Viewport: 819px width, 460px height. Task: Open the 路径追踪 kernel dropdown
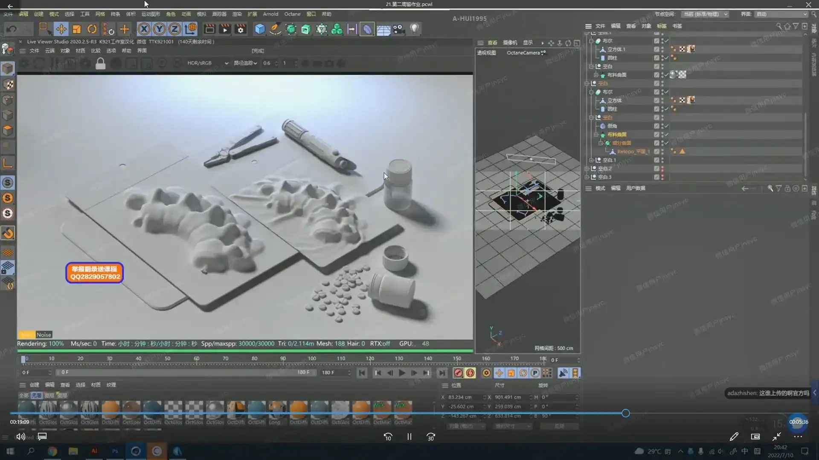[x=245, y=63]
